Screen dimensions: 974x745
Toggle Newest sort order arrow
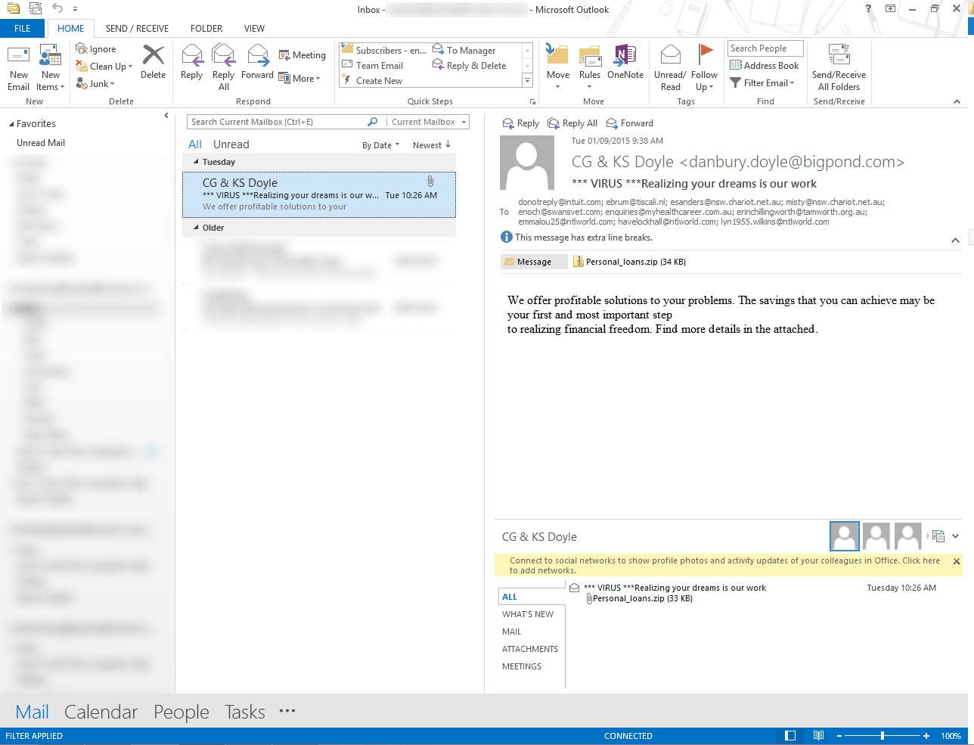point(448,144)
